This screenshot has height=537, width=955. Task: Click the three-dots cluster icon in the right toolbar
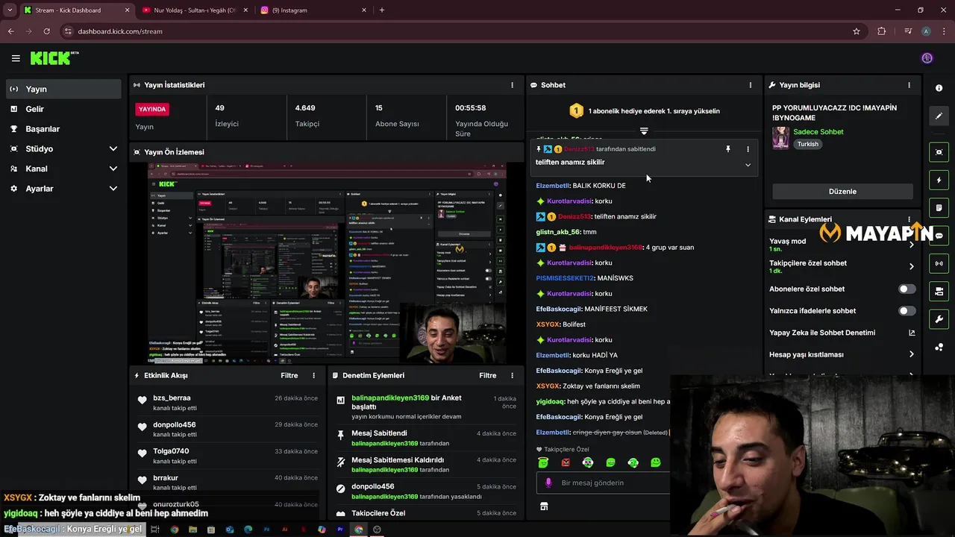[x=939, y=347]
